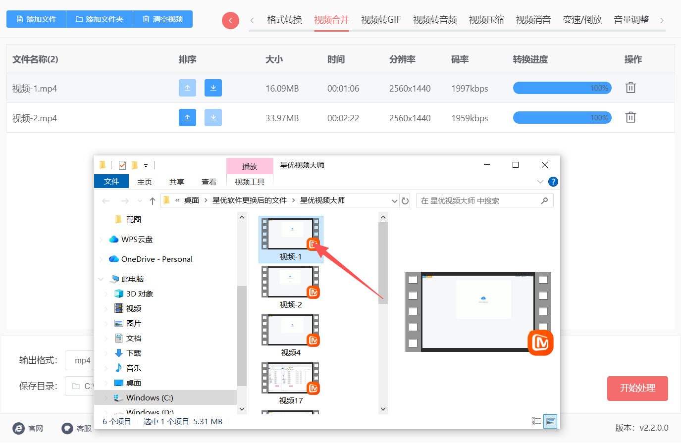This screenshot has height=443, width=681.
Task: Open the 客服 support chat icon
Action: tap(67, 428)
